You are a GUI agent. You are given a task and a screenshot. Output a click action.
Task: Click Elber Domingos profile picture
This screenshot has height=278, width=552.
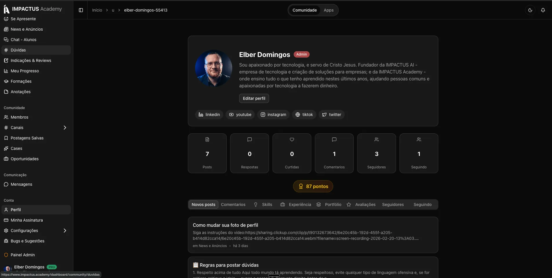pyautogui.click(x=214, y=68)
